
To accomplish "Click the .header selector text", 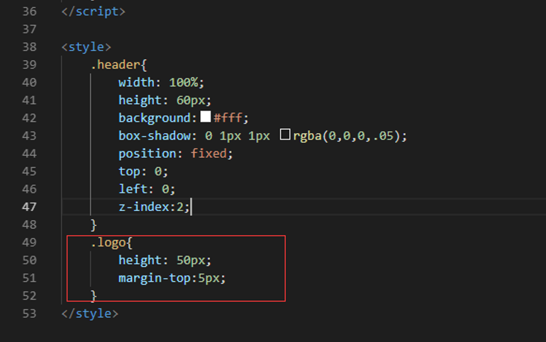I will click(x=116, y=64).
